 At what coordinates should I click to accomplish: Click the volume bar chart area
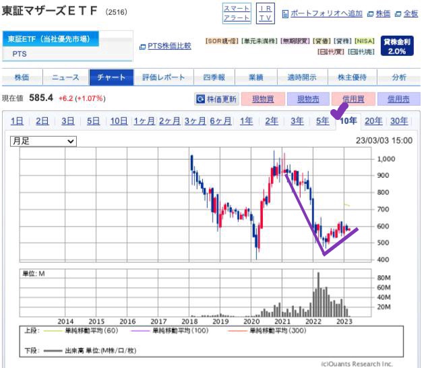195,293
